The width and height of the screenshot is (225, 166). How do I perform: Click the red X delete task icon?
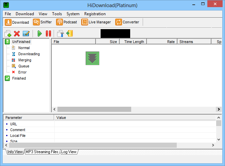tap(17, 34)
